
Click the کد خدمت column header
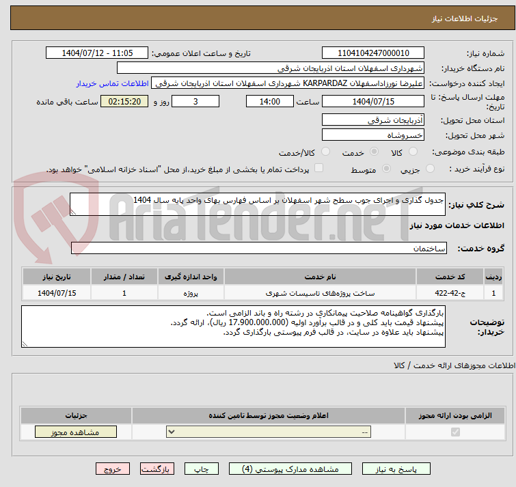450,277
